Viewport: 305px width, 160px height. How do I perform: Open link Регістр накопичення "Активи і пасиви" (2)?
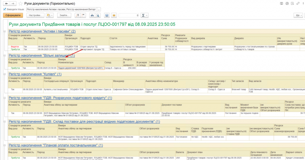42,31
